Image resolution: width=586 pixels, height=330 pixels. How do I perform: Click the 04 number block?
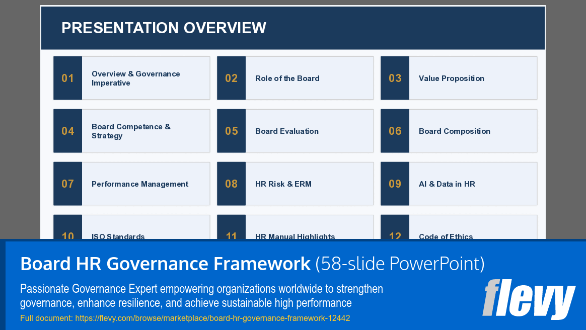coord(67,131)
